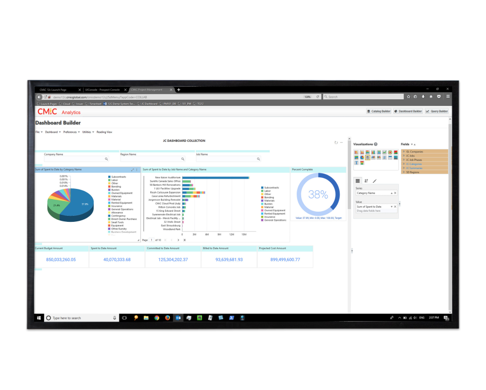The height and width of the screenshot is (390, 486).
Task: Select the funnel chart visualization icon
Action: (362, 163)
